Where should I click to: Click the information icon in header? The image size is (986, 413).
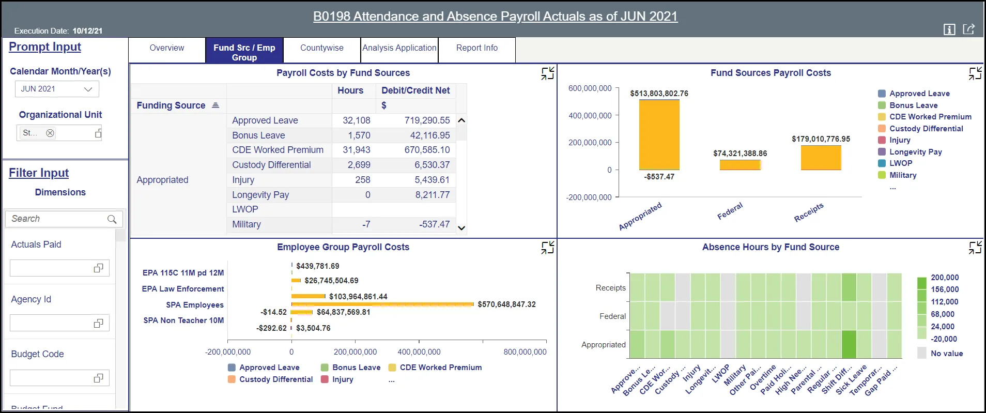point(949,29)
